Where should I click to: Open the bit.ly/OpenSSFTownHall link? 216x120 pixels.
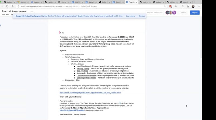(72, 110)
